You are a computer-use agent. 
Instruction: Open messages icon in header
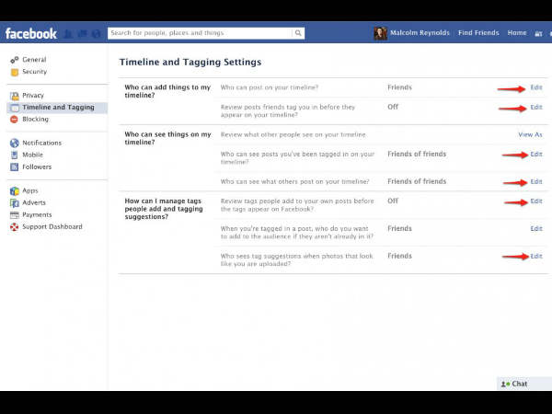coord(83,34)
